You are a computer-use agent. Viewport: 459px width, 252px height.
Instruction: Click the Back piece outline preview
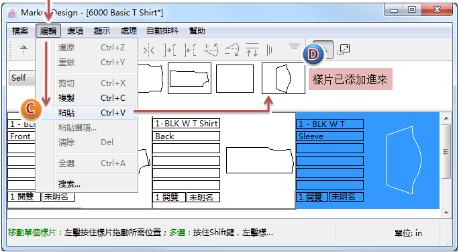(260, 161)
